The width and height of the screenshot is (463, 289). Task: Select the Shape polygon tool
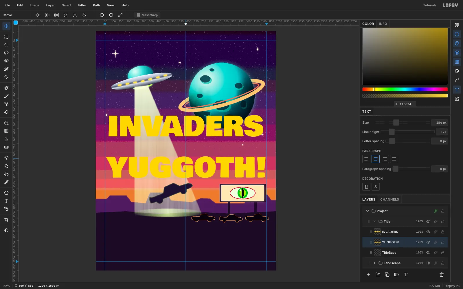point(6,193)
